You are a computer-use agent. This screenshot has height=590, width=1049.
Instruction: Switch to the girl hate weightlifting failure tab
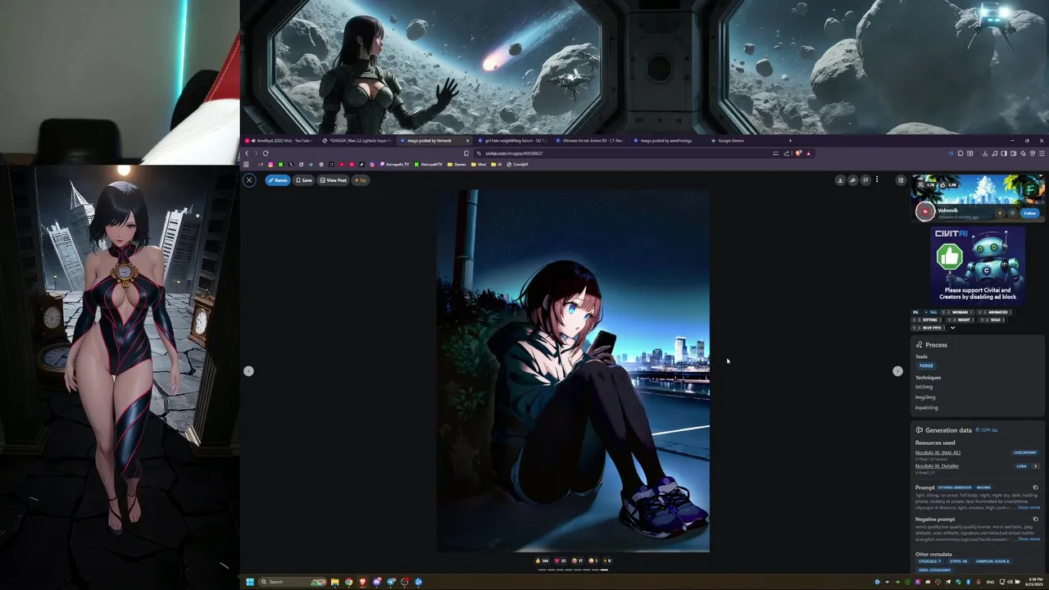512,141
